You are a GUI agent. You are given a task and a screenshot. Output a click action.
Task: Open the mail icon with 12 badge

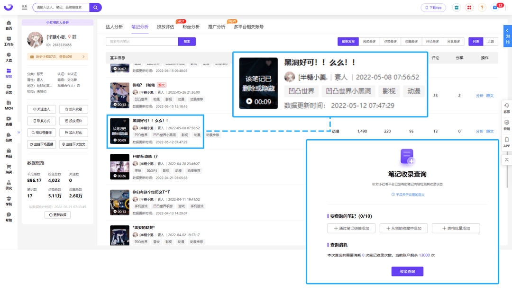(495, 8)
